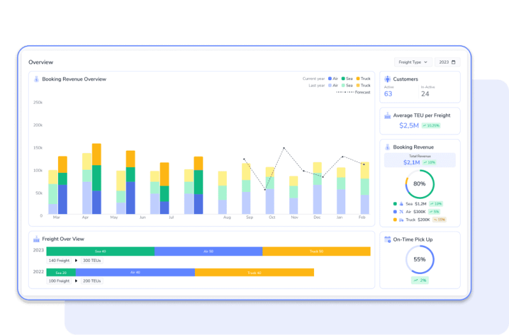Toggle the Current year Truck legend swatch
This screenshot has height=335, width=509.
pos(358,79)
